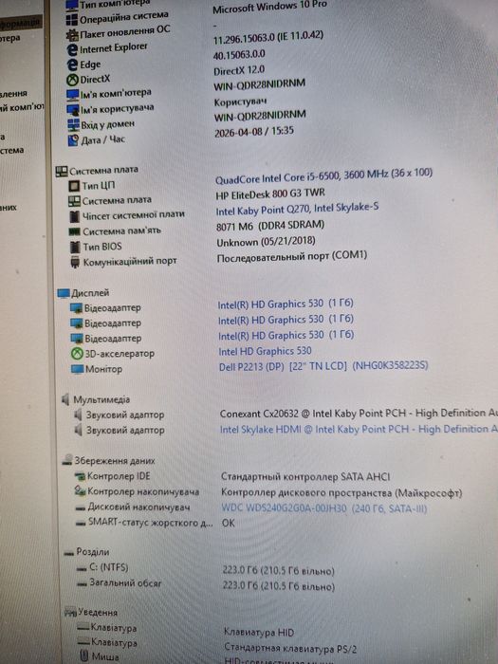The image size is (498, 664).
Task: Click the Контролер IDE icon
Action: click(x=80, y=476)
